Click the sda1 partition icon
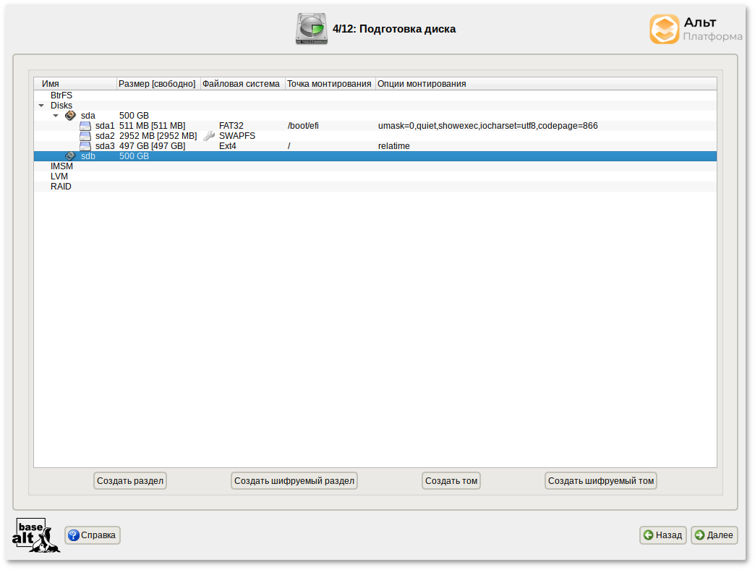The height and width of the screenshot is (570, 755). (85, 126)
